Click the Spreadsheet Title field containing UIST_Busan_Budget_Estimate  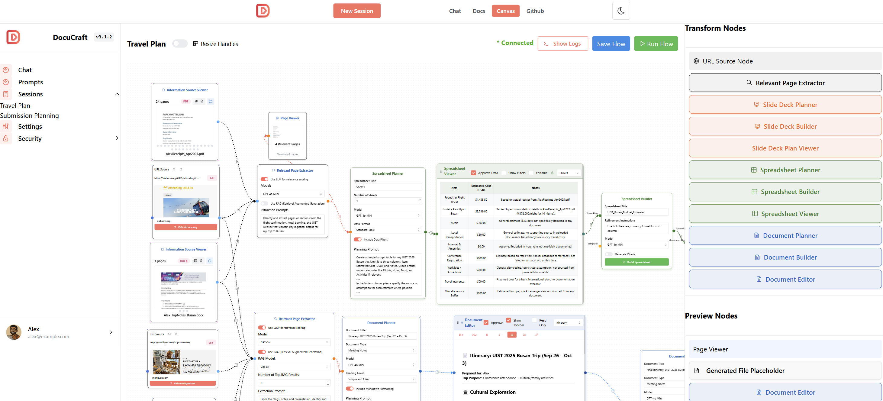636,212
